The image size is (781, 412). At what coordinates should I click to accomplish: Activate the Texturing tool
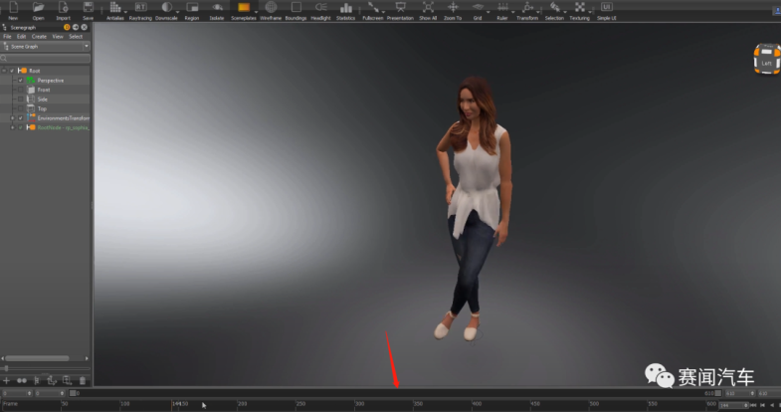tap(579, 8)
